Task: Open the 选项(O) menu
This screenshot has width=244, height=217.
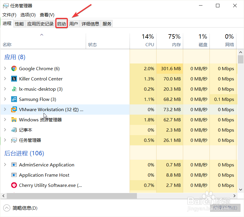Action: pos(28,15)
